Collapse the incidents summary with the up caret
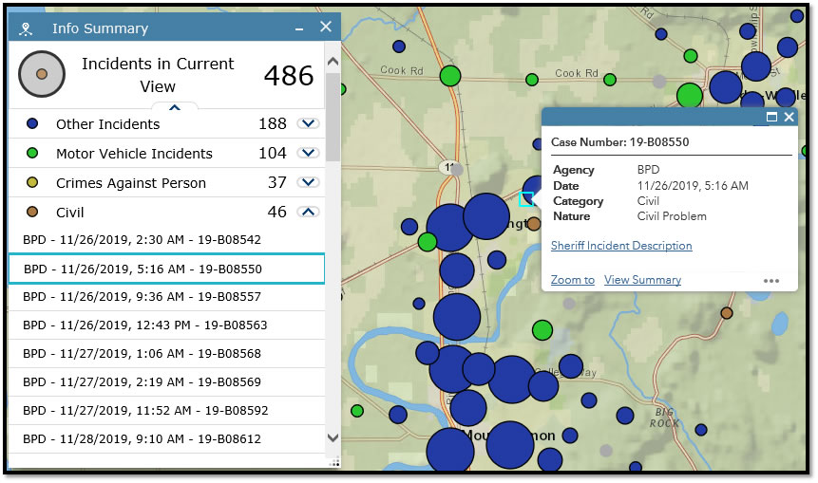818x483 pixels. [x=175, y=107]
